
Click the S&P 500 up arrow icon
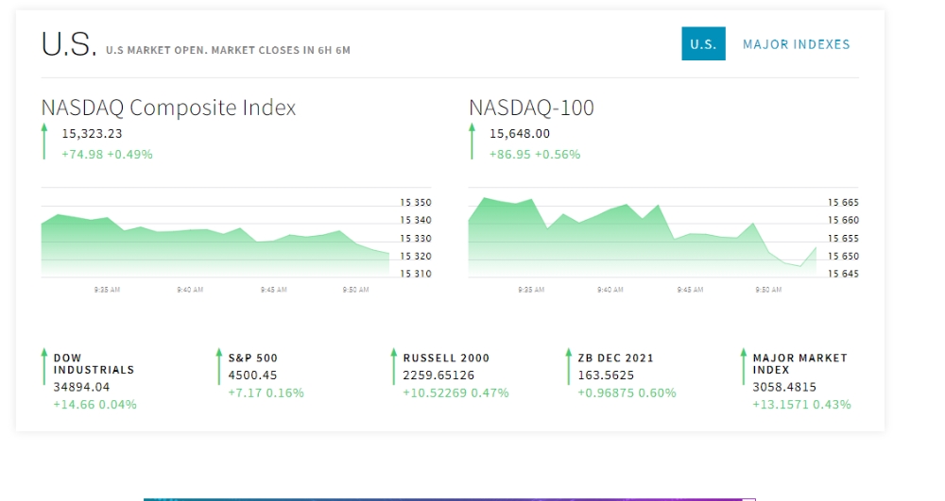[x=219, y=366]
